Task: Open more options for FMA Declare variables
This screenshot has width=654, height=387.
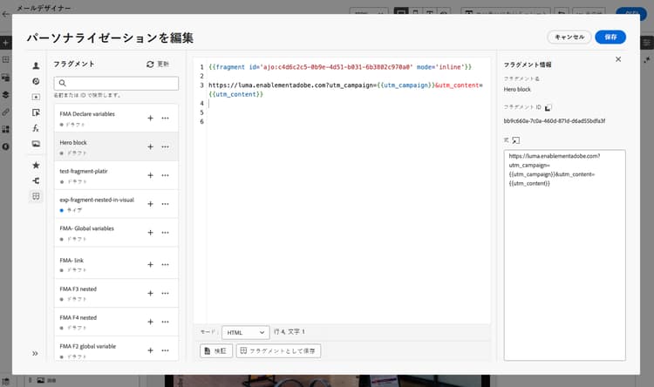Action: click(165, 118)
